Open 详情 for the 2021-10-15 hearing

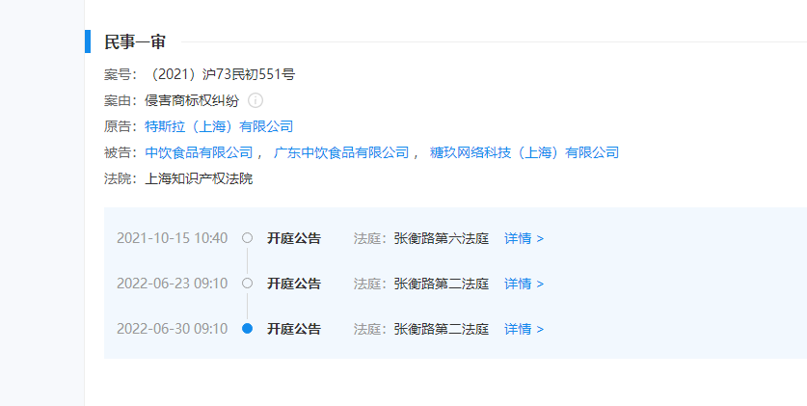click(524, 238)
